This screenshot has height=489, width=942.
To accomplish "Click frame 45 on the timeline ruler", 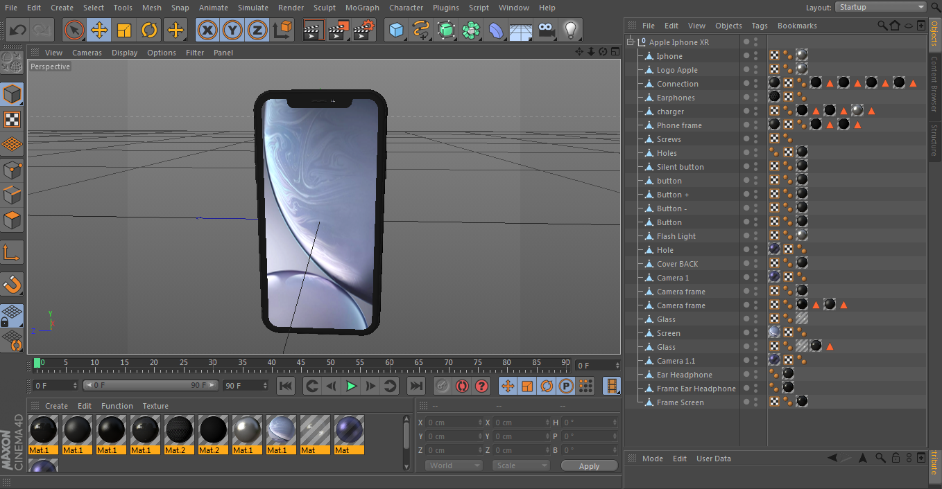I will [x=301, y=363].
